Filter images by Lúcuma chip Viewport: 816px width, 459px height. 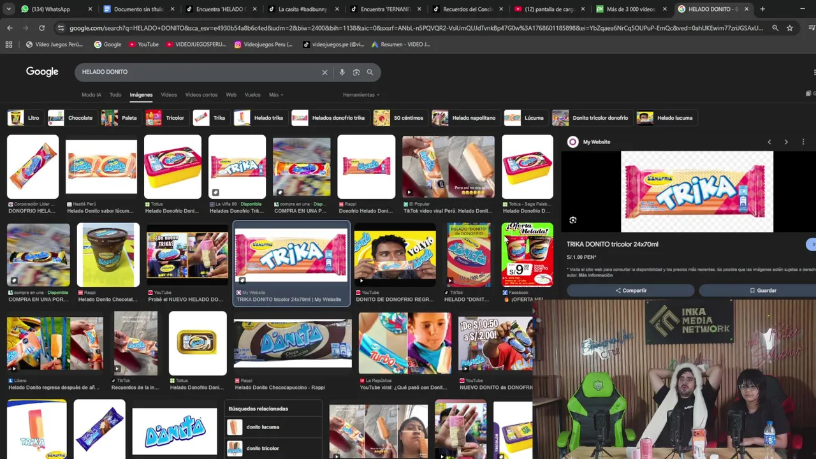pyautogui.click(x=525, y=118)
